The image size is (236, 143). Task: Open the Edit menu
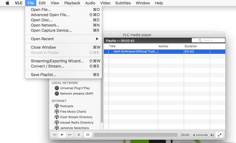[x=42, y=3]
